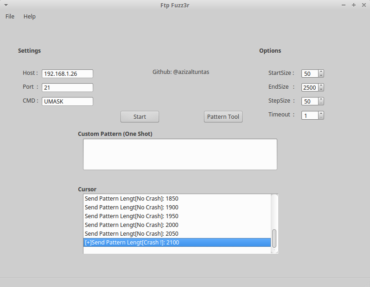Increase the Timeout value
Screen dimensions: 370x287
[x=321, y=114]
